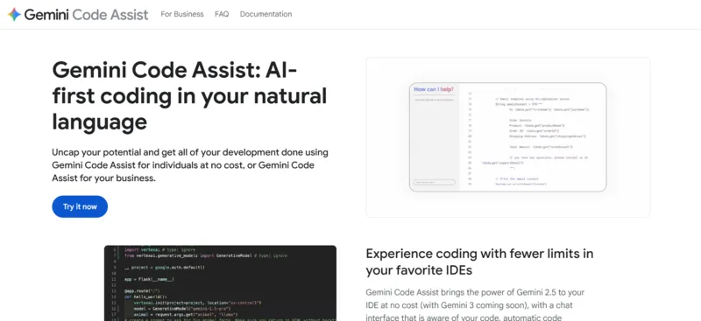Viewport: 701px width, 321px height.
Task: Click the Gemini sparkle logo icon
Action: (x=14, y=14)
